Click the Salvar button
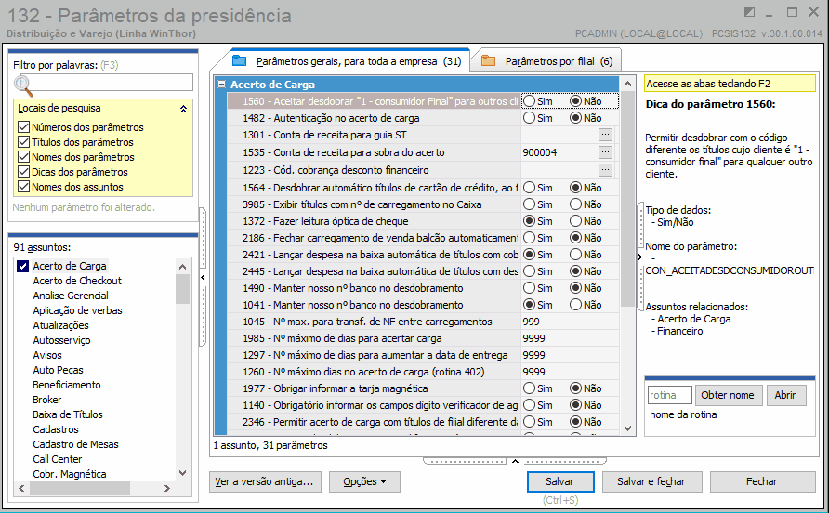This screenshot has width=829, height=513. tap(560, 481)
